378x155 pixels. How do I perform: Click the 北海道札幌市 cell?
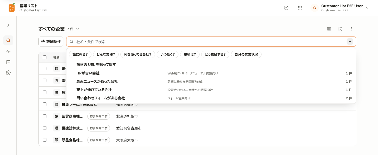point(127,116)
